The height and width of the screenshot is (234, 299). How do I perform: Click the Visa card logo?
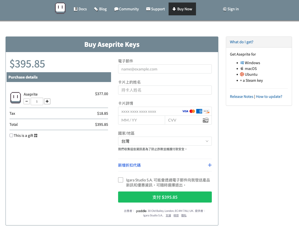click(x=185, y=111)
